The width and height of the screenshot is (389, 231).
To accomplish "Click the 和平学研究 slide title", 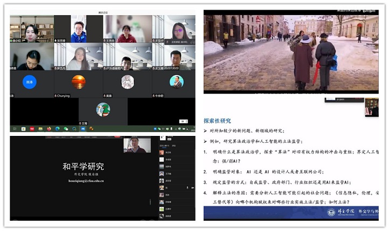I will (83, 167).
